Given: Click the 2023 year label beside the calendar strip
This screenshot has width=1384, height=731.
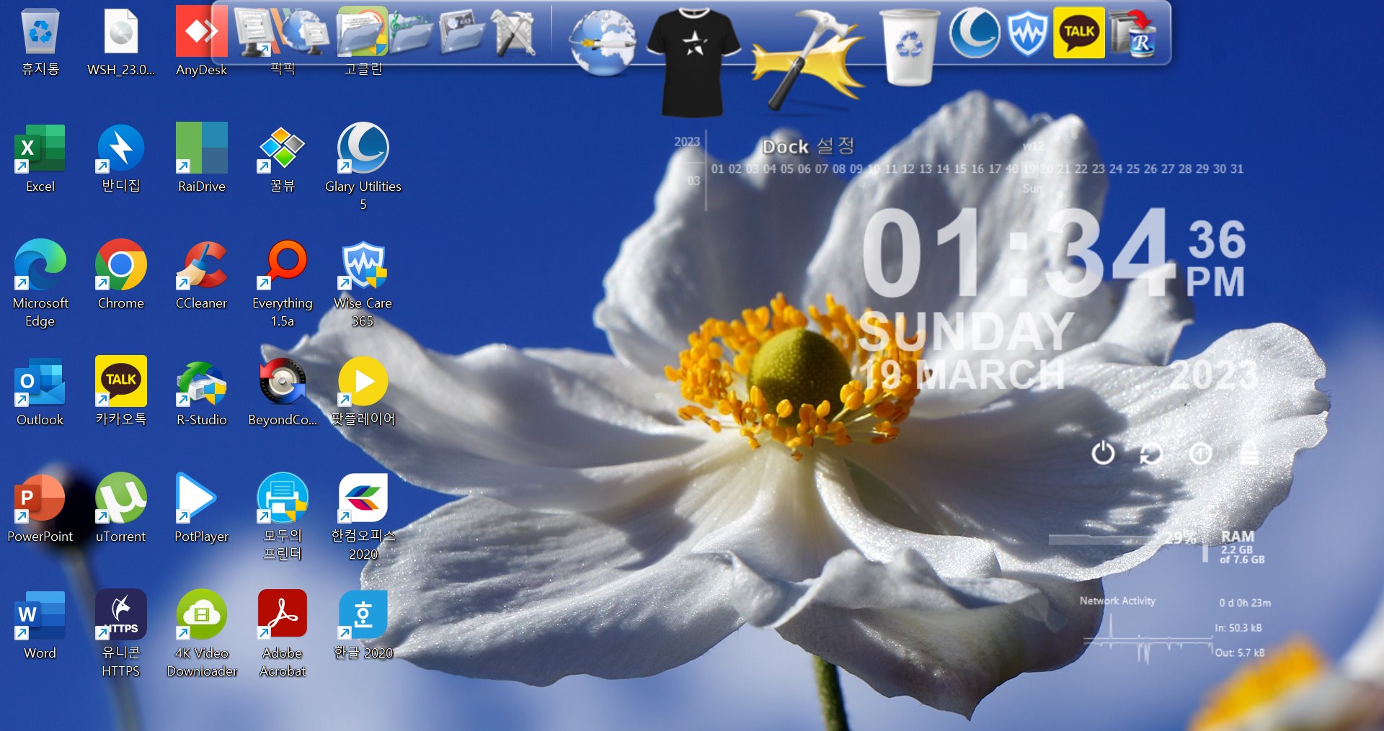Looking at the screenshot, I should point(687,142).
